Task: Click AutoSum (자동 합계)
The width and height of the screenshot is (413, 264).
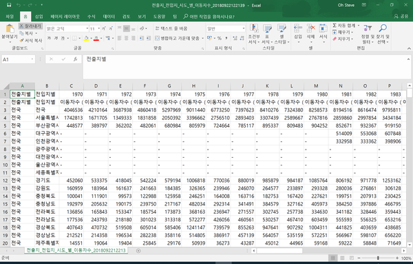Action: (344, 26)
